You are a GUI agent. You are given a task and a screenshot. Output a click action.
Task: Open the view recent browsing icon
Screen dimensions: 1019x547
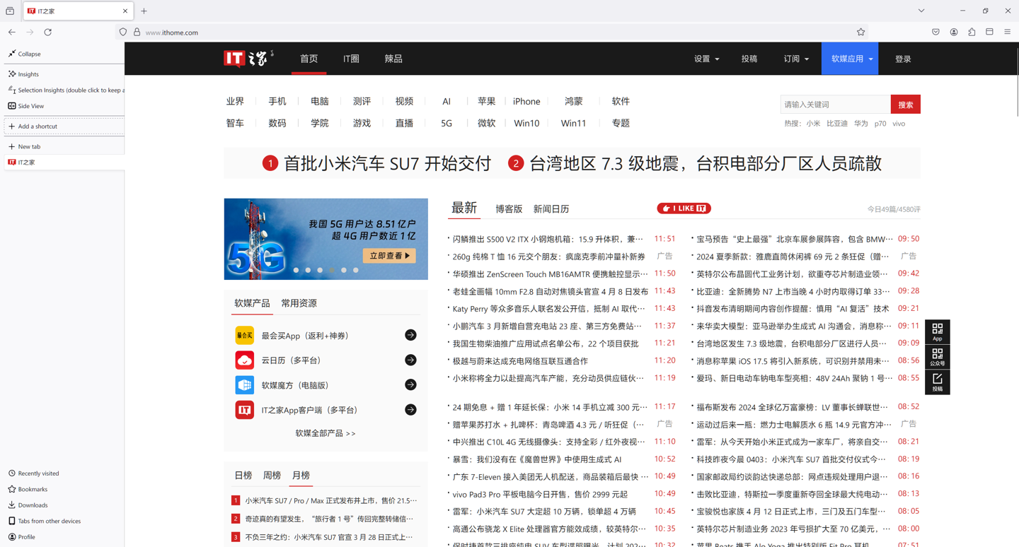[10, 11]
